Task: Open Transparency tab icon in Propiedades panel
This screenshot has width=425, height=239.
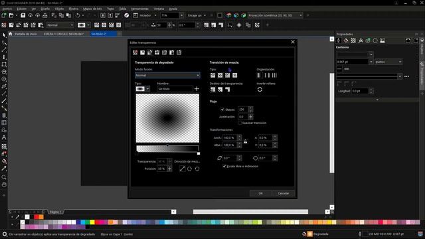Action: pyautogui.click(x=353, y=40)
